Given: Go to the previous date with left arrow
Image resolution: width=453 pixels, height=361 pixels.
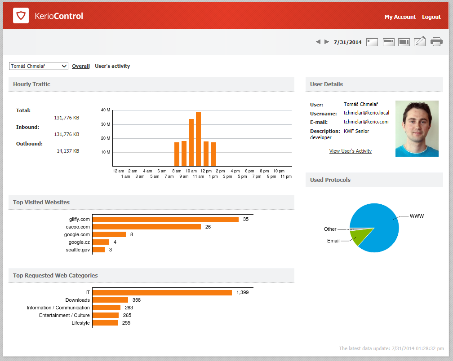Looking at the screenshot, I should point(318,42).
